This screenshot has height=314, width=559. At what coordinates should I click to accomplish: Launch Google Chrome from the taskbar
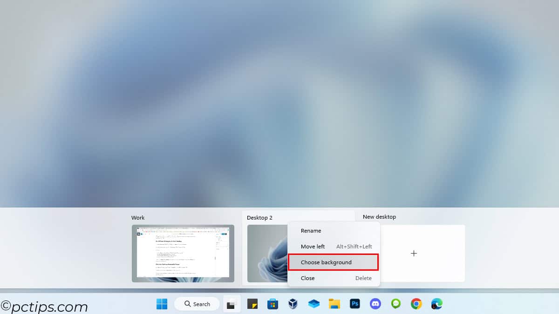click(x=416, y=304)
